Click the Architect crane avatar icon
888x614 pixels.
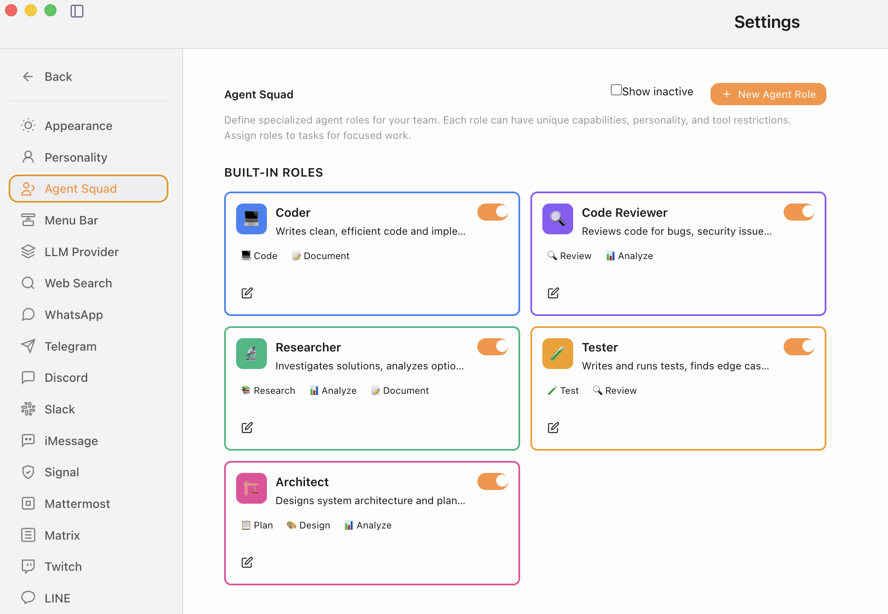tap(252, 488)
